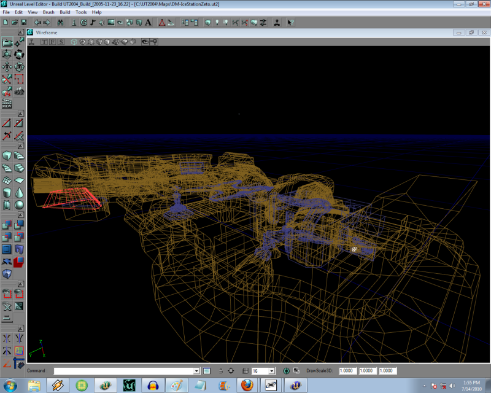Toggle Wireframe mode cube in viewport toolbar
491x393 pixels.
click(74, 42)
